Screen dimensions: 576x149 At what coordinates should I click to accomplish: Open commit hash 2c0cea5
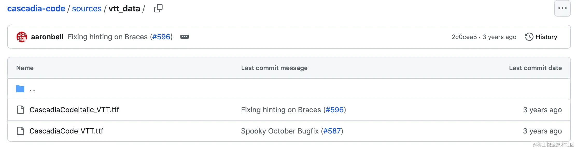click(x=464, y=37)
